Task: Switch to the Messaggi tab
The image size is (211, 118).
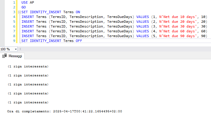Action: [12, 56]
